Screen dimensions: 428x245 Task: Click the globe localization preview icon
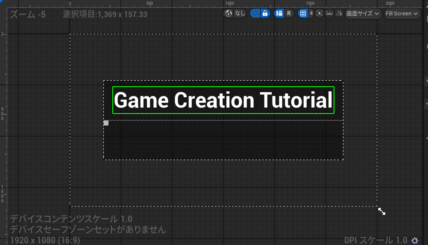229,13
